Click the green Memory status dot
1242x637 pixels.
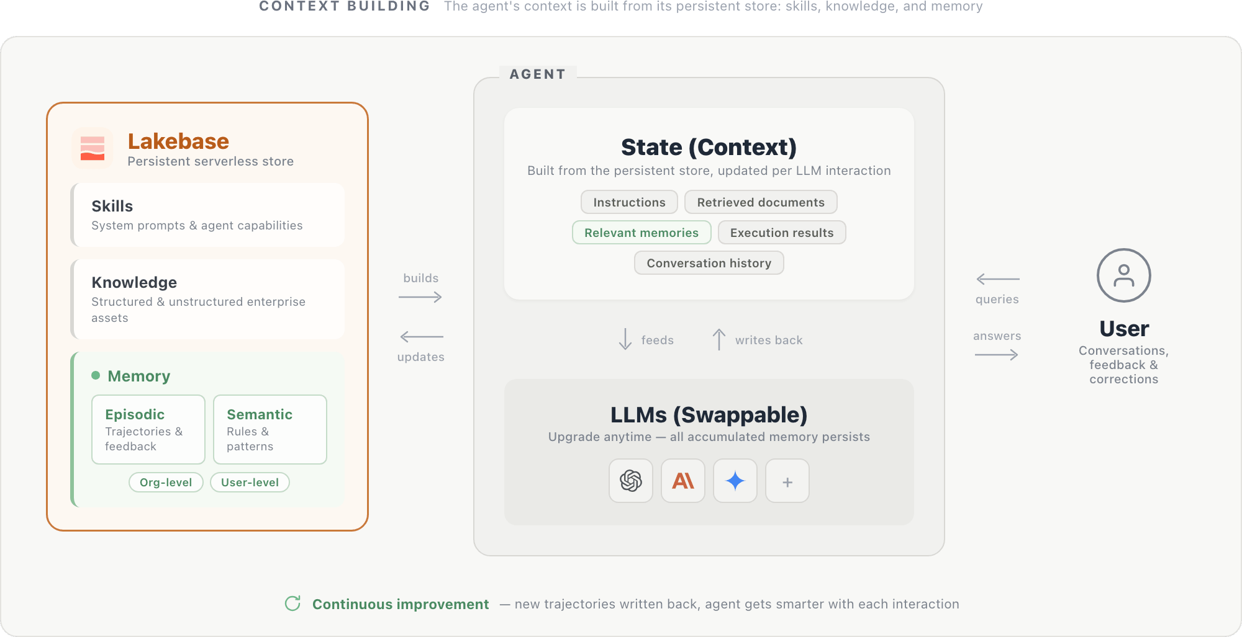(x=96, y=375)
